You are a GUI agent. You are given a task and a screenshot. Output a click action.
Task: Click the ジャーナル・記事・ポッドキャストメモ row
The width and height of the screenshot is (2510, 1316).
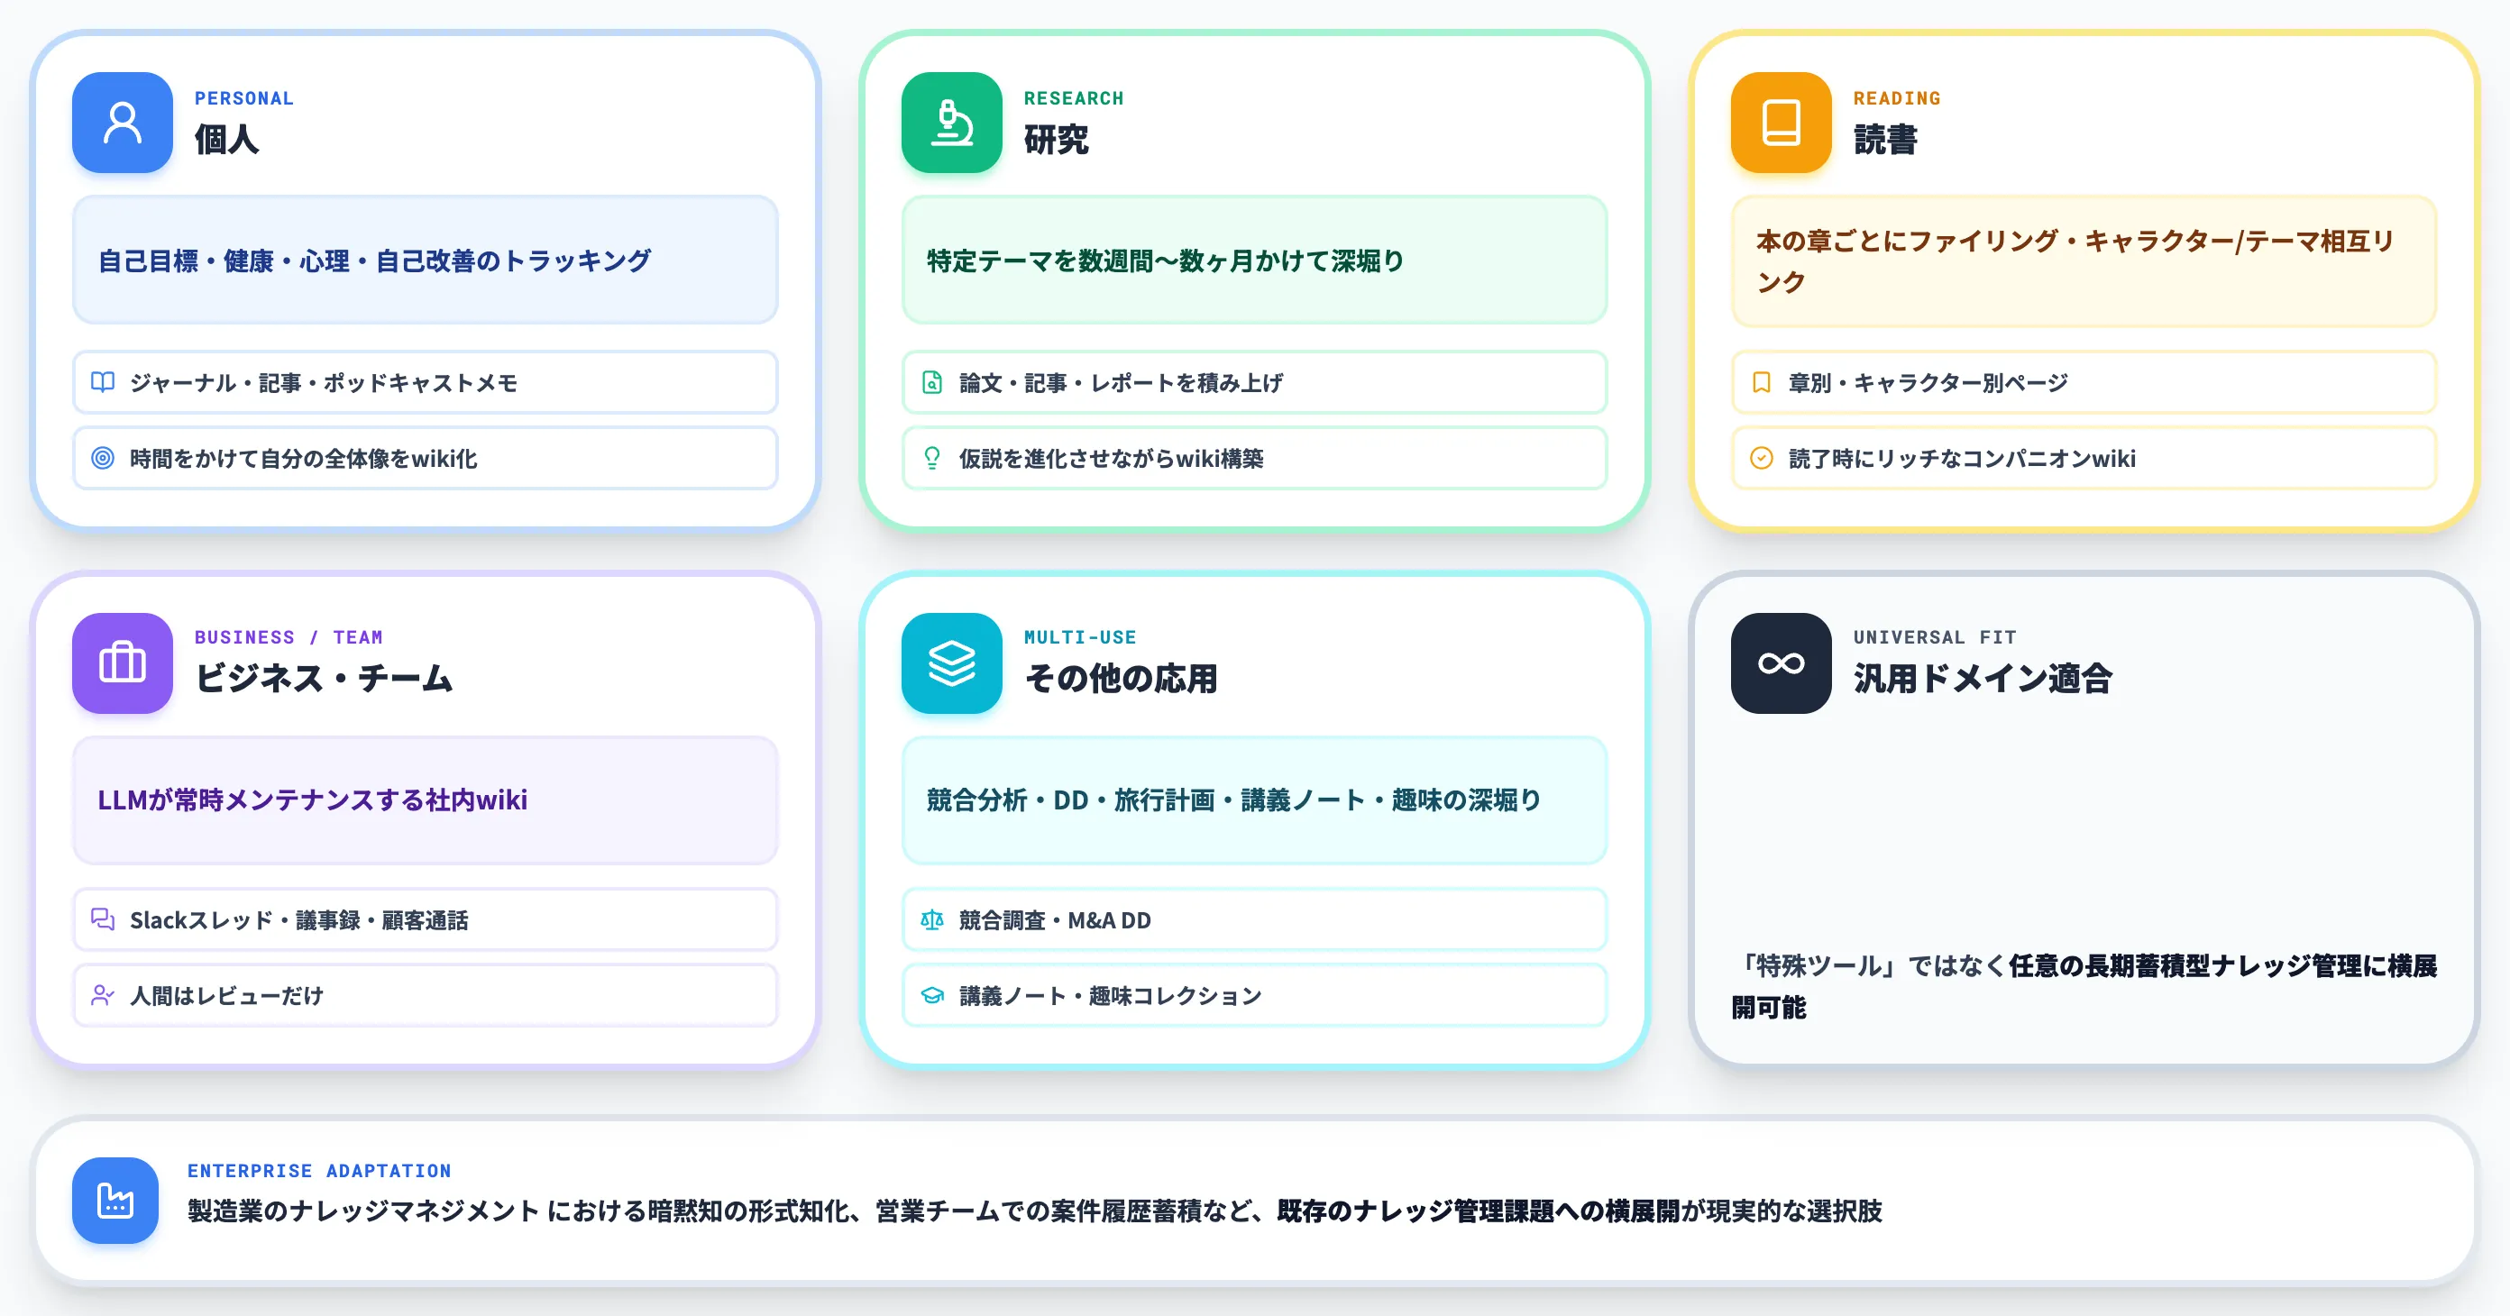(425, 382)
